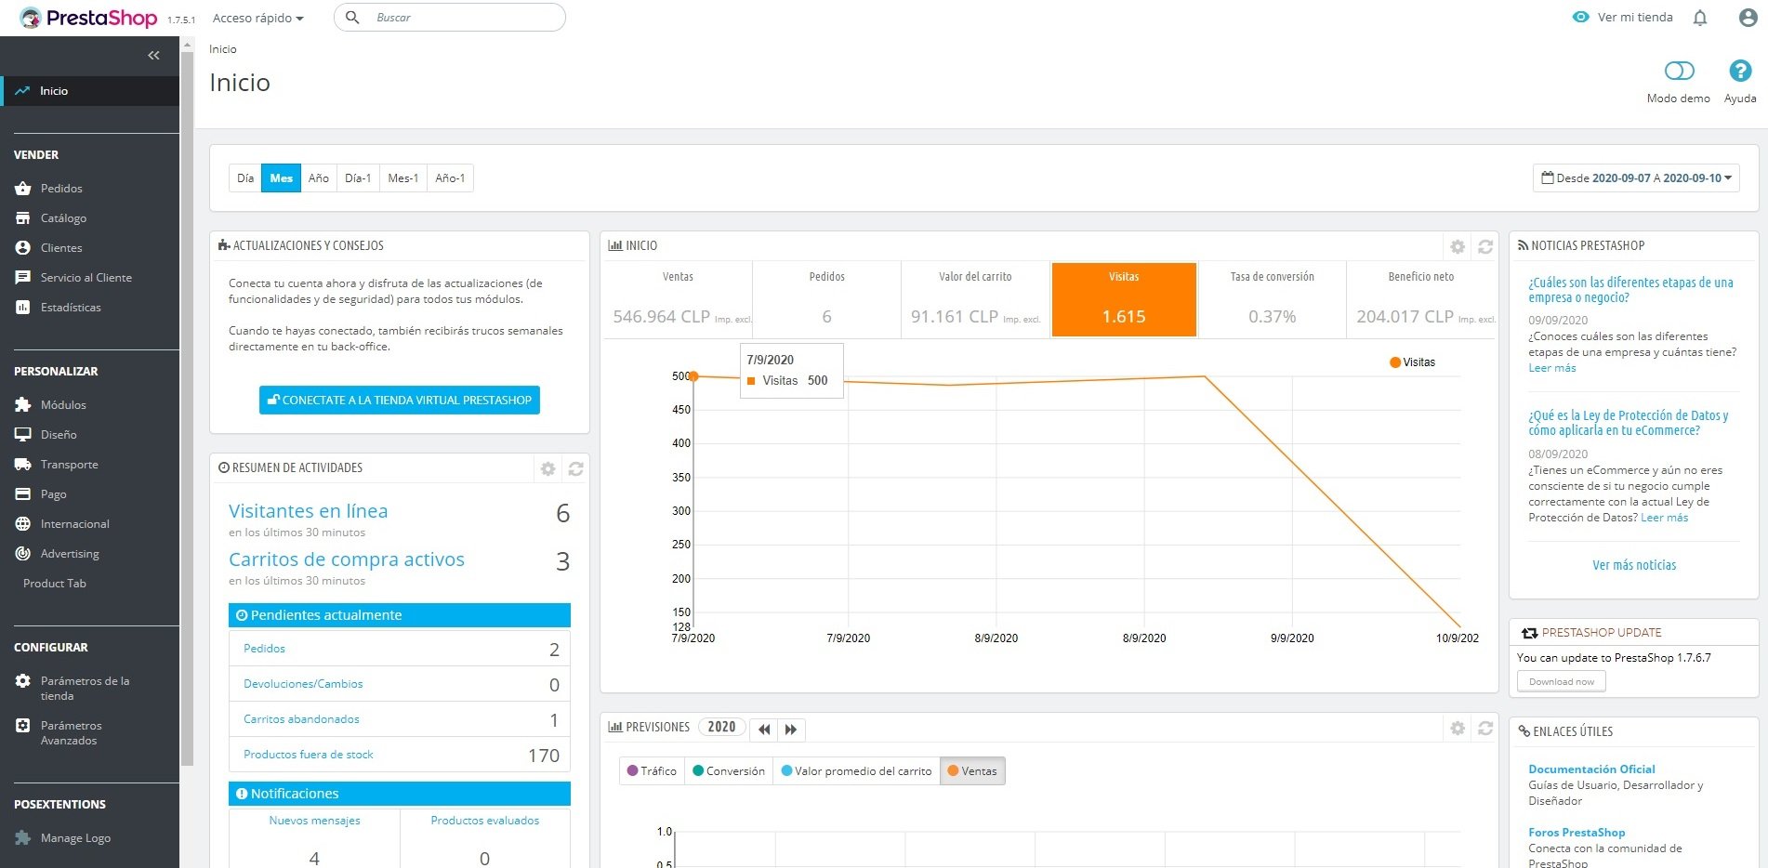The image size is (1768, 868).
Task: Open the Productos fuera de stock link
Action: point(309,755)
